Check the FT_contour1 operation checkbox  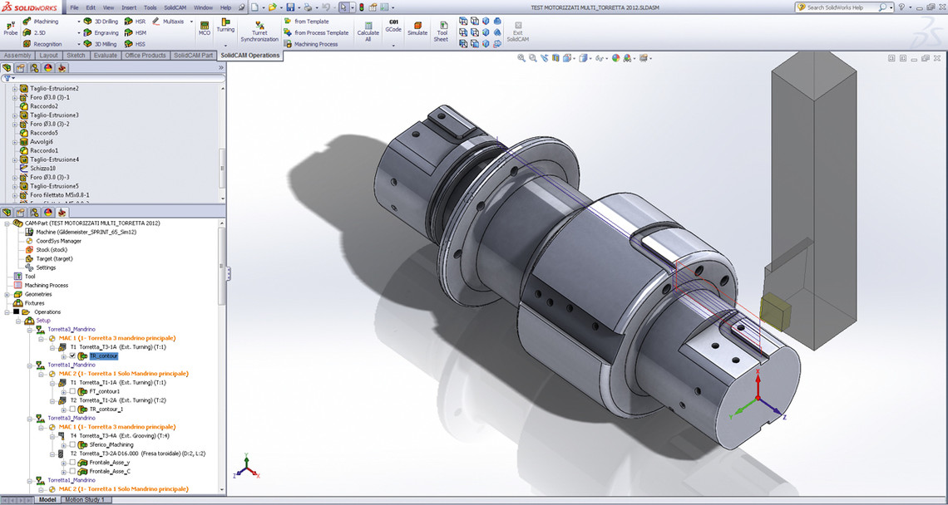click(72, 391)
